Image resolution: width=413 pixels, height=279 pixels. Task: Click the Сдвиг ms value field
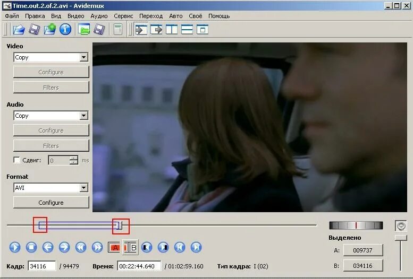coord(59,160)
